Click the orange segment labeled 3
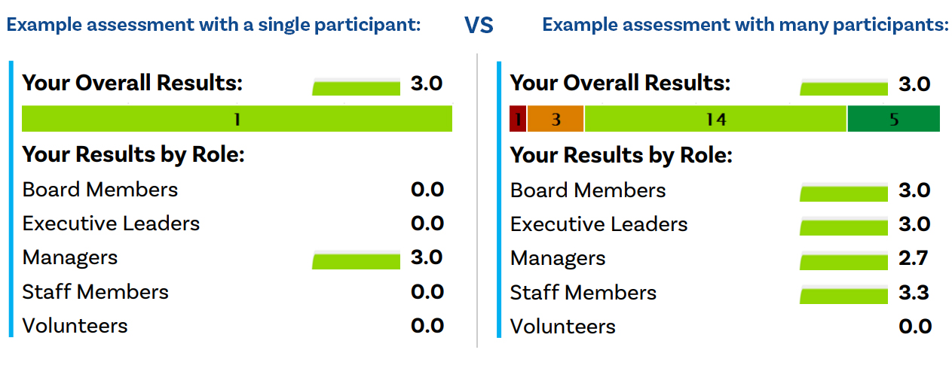952x365 pixels. point(556,119)
